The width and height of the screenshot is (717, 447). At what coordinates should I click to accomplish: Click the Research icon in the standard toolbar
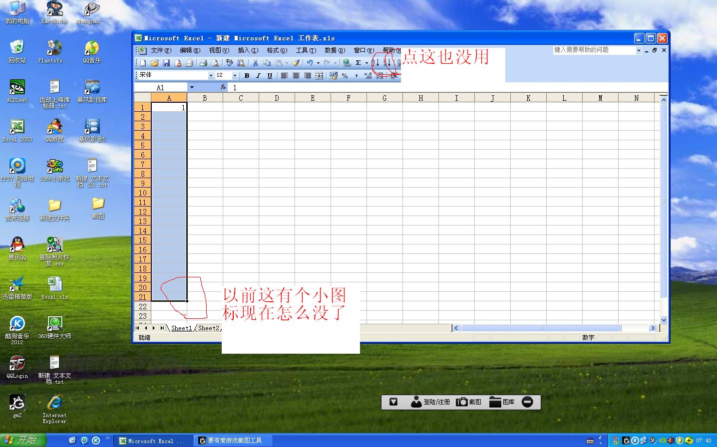241,63
